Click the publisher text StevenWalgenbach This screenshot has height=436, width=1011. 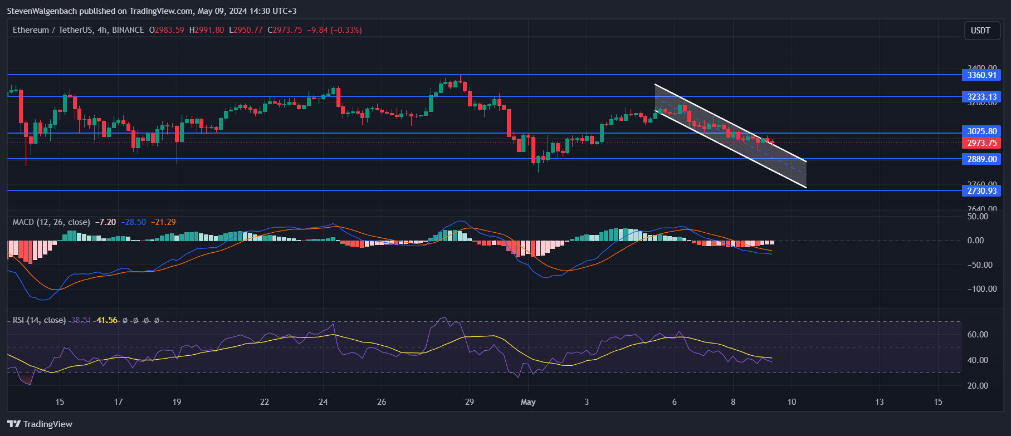pos(41,11)
